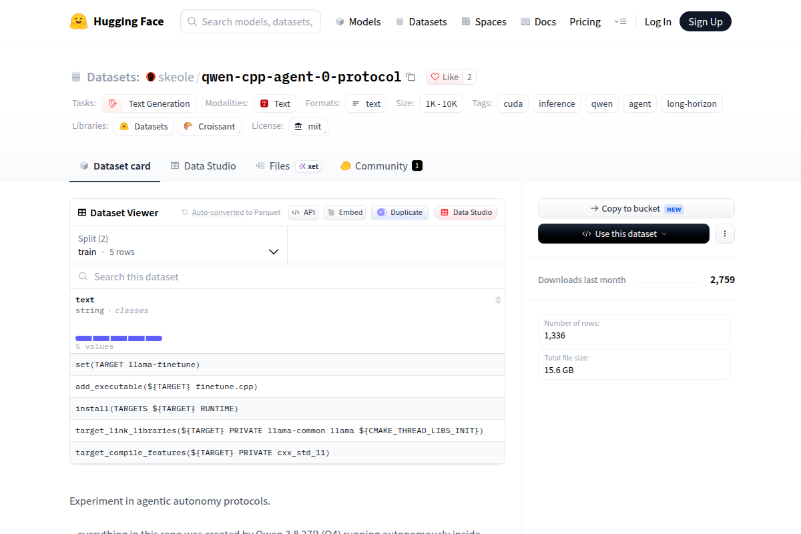
Task: Switch to the Files tab
Action: pos(288,166)
